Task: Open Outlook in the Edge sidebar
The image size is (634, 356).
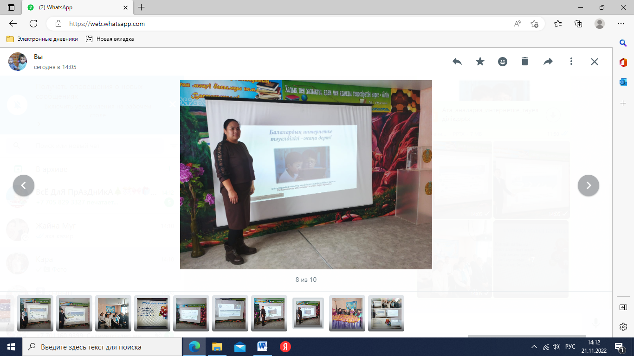Action: point(623,82)
